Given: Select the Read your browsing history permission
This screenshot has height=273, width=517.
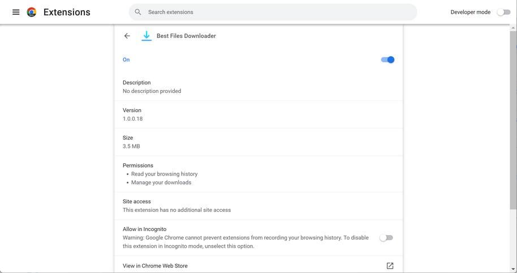Looking at the screenshot, I should pyautogui.click(x=164, y=174).
